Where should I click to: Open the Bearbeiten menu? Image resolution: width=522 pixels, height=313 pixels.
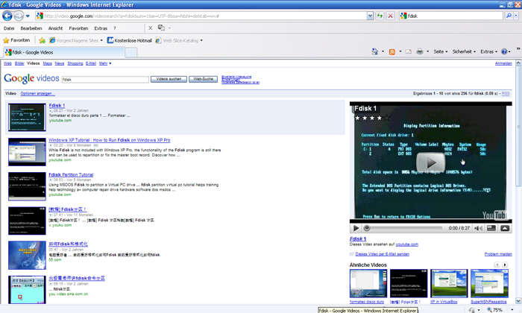pos(31,28)
